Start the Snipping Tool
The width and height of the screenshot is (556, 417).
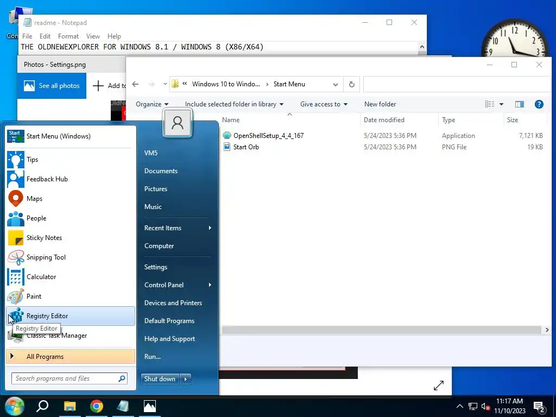point(70,257)
